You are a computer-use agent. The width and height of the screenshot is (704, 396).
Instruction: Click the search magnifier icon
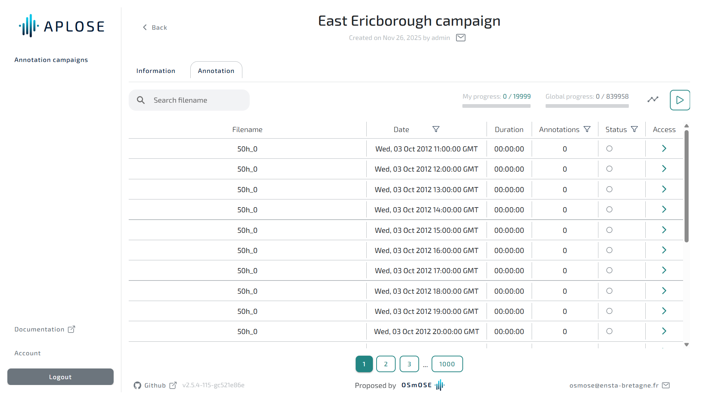[141, 100]
